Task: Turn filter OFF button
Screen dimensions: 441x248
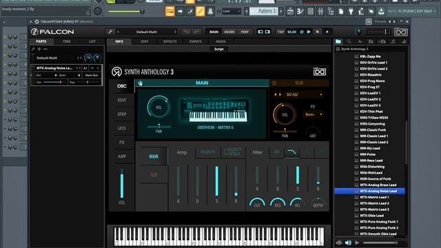Action: (x=276, y=152)
